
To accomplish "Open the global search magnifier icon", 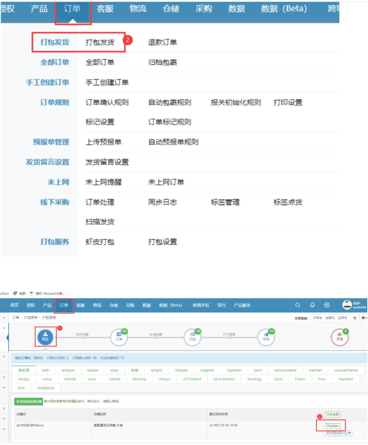I will coord(297,305).
